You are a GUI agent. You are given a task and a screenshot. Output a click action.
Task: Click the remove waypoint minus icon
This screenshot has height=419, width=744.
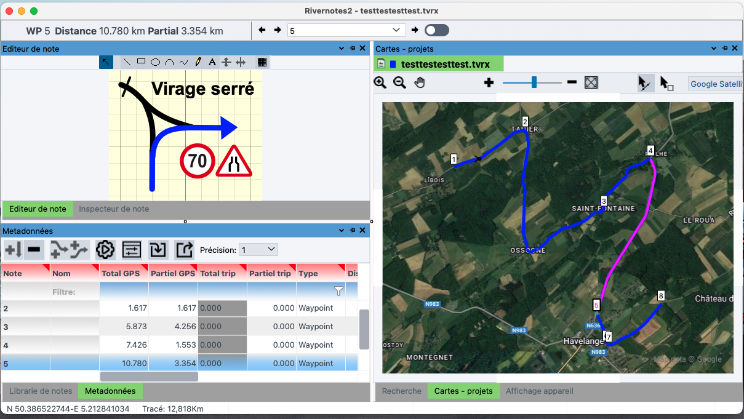[x=34, y=250]
